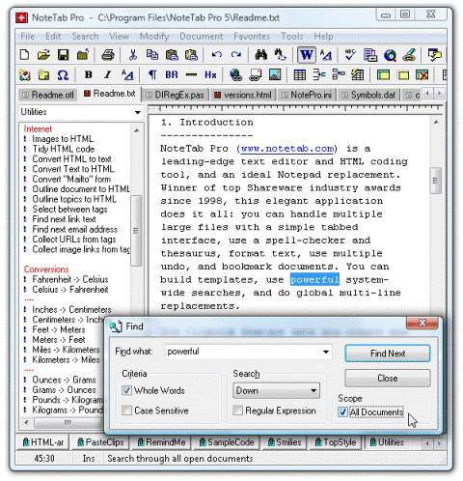The height and width of the screenshot is (481, 463).
Task: Click the Hx heading icon
Action: tap(210, 75)
